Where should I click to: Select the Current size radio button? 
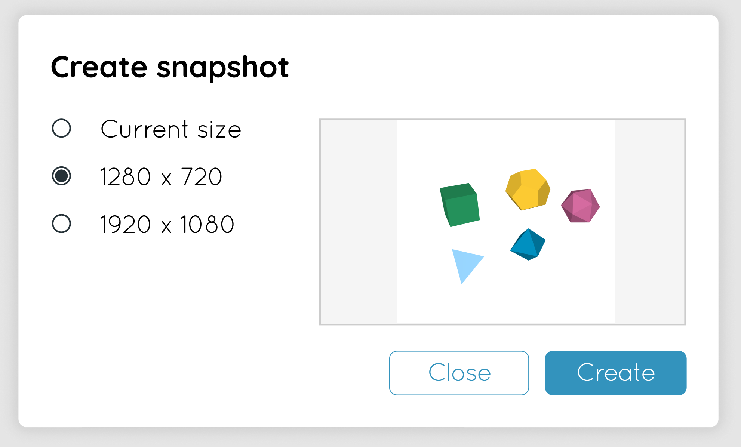pos(62,129)
